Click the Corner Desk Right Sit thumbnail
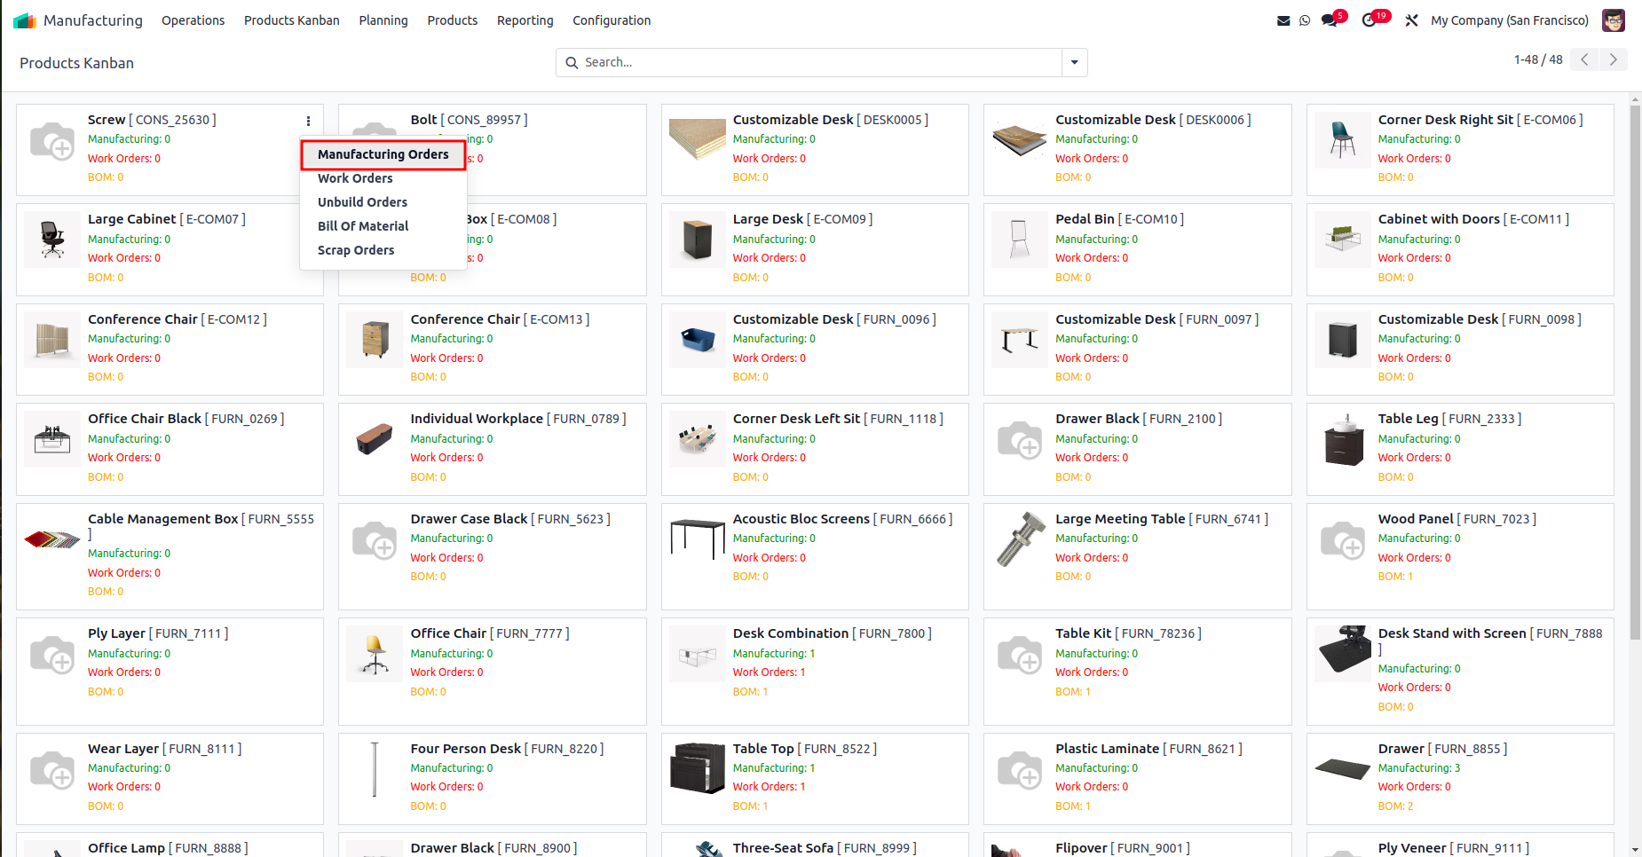This screenshot has width=1642, height=857. coord(1343,140)
